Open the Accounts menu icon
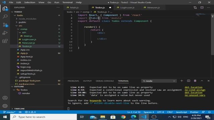The width and height of the screenshot is (214, 120). click(5, 98)
